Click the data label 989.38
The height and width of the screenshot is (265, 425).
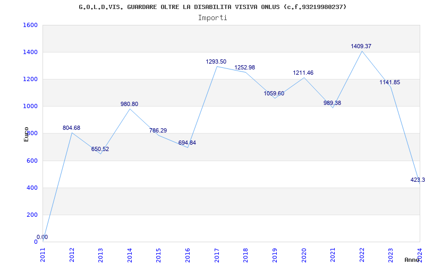333,103
